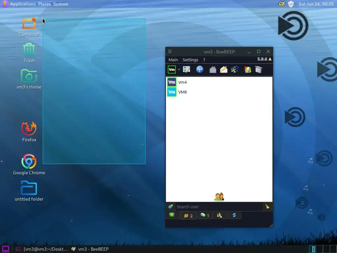Maximize the BeeBEEP window

click(259, 51)
